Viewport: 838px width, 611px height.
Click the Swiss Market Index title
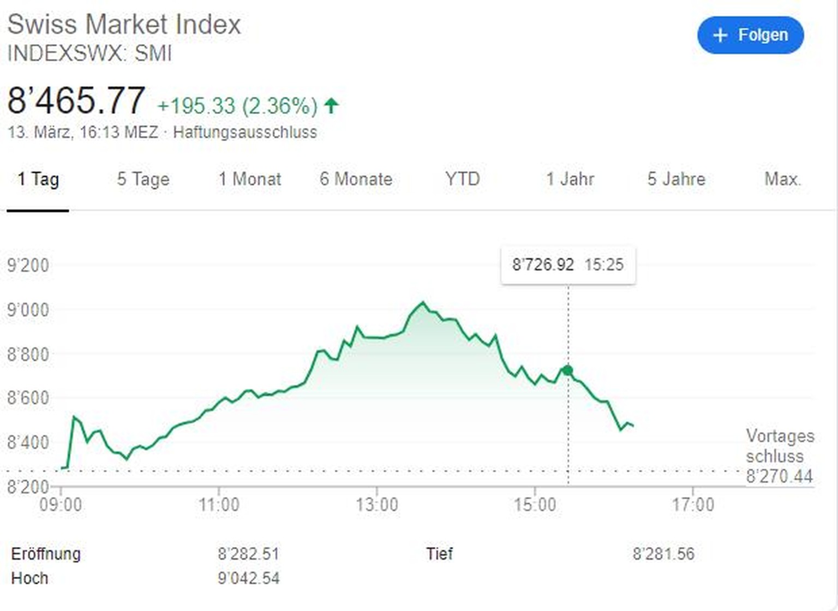point(124,25)
